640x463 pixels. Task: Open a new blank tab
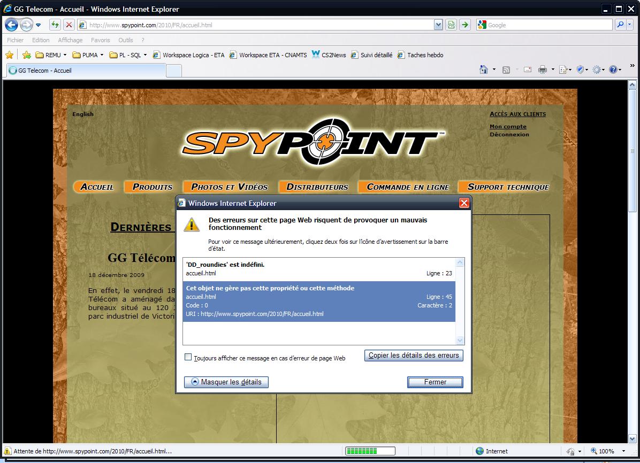pos(174,71)
